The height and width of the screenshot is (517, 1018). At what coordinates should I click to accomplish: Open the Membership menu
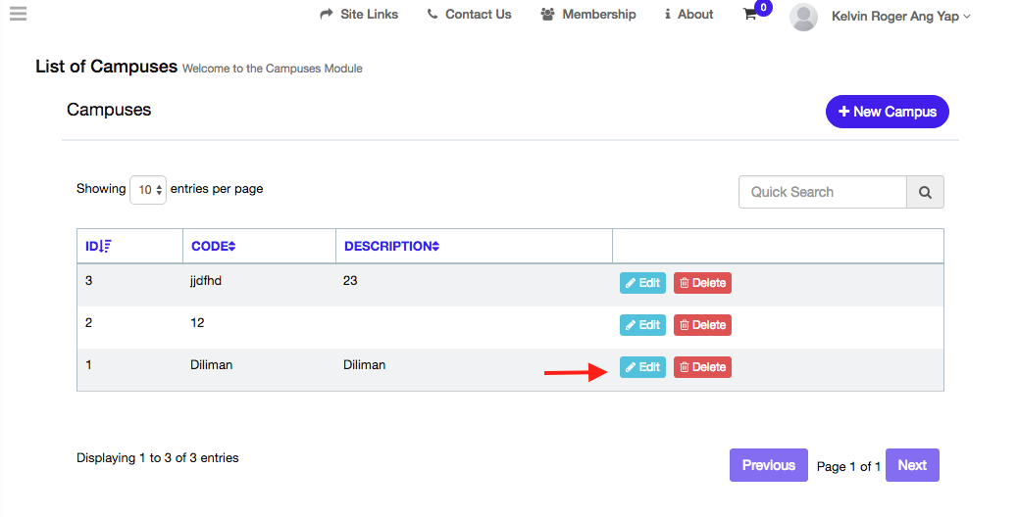coord(588,15)
